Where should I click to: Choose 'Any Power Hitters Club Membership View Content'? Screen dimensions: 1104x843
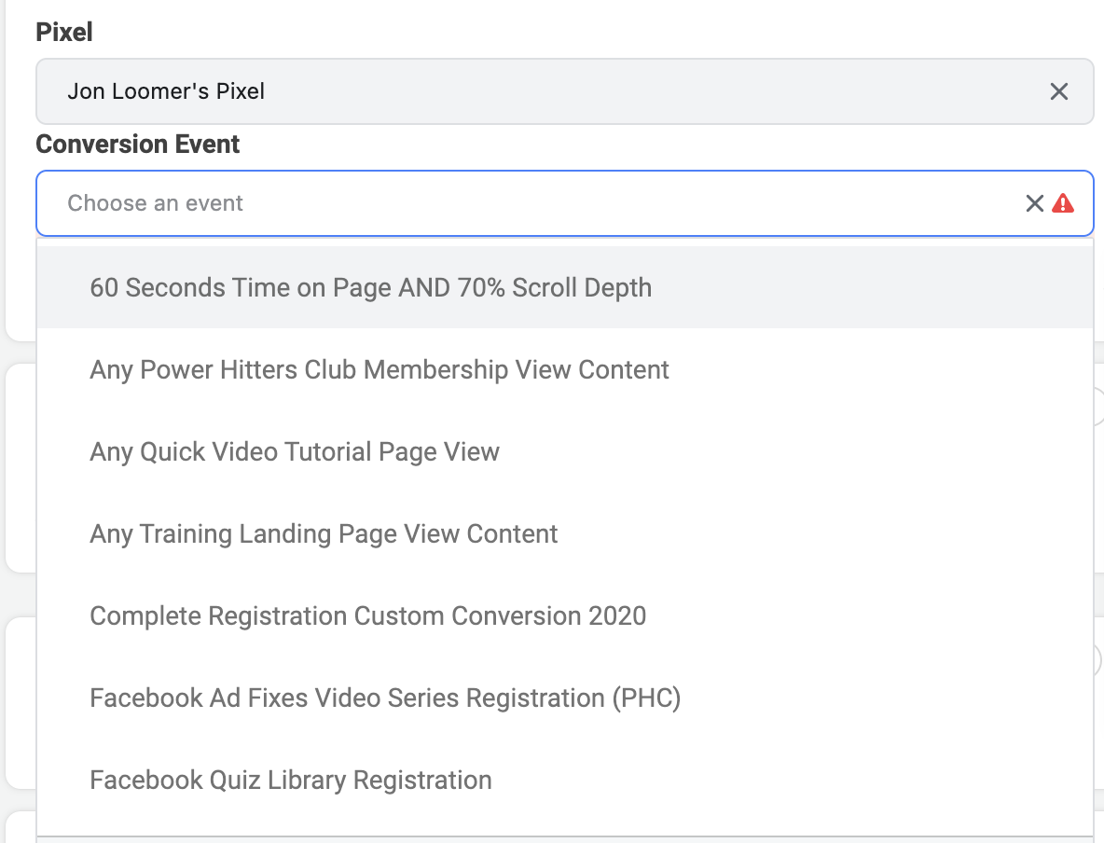pyautogui.click(x=565, y=369)
